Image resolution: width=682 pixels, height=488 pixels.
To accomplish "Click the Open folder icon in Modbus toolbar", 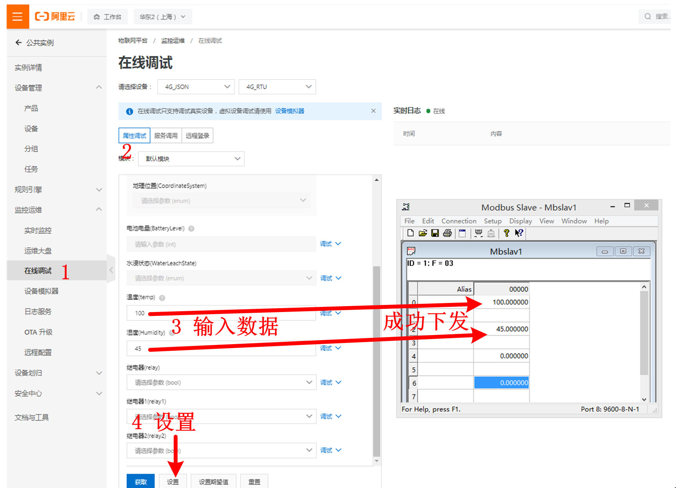I will (x=422, y=233).
